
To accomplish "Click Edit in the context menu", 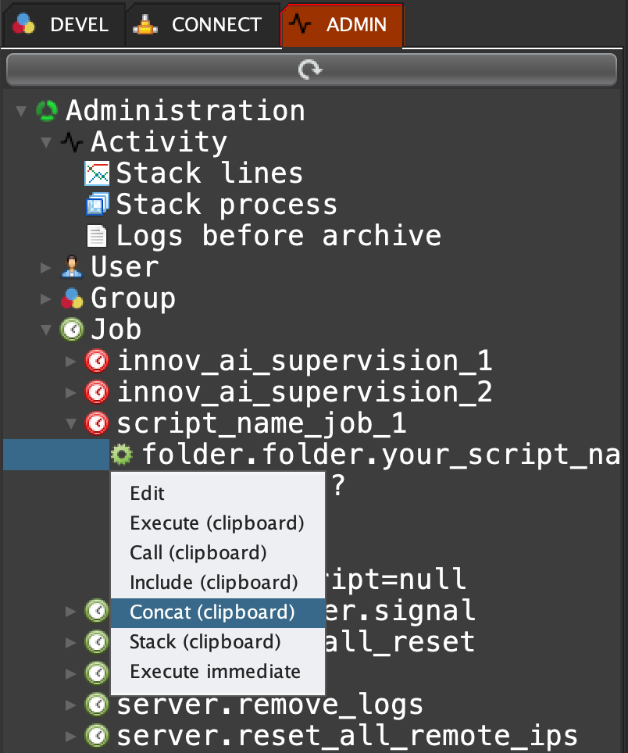I will [x=148, y=494].
